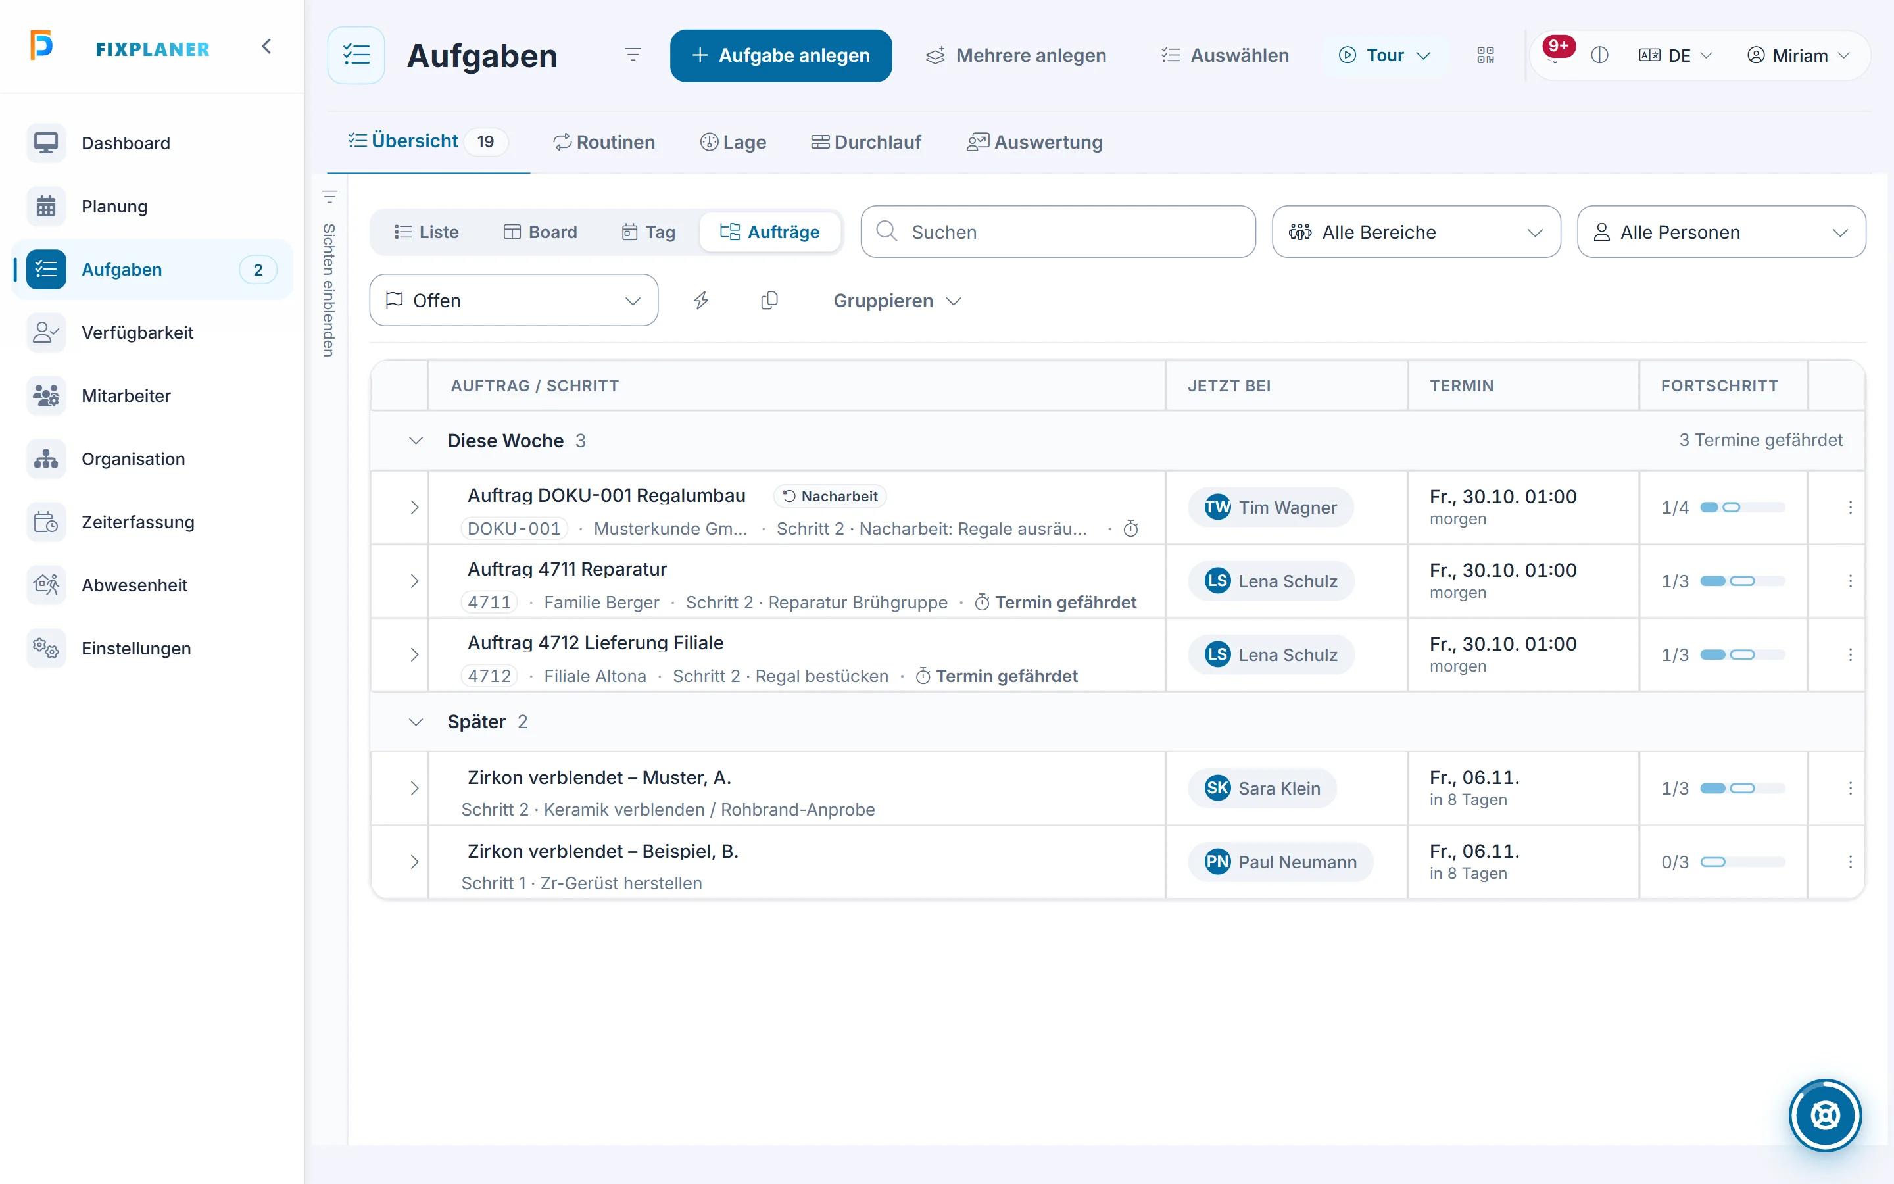1894x1184 pixels.
Task: Click the lightning bolt quick action icon
Action: [x=700, y=301]
